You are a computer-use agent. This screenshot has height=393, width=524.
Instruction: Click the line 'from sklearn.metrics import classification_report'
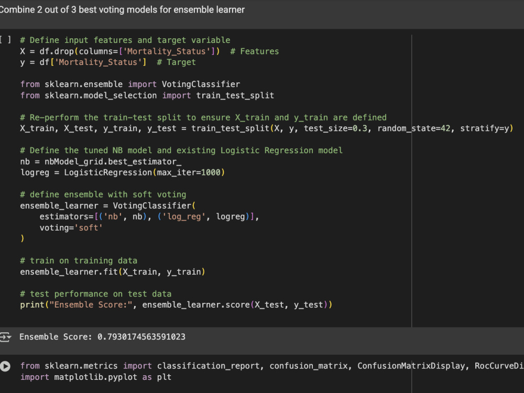tap(272, 366)
